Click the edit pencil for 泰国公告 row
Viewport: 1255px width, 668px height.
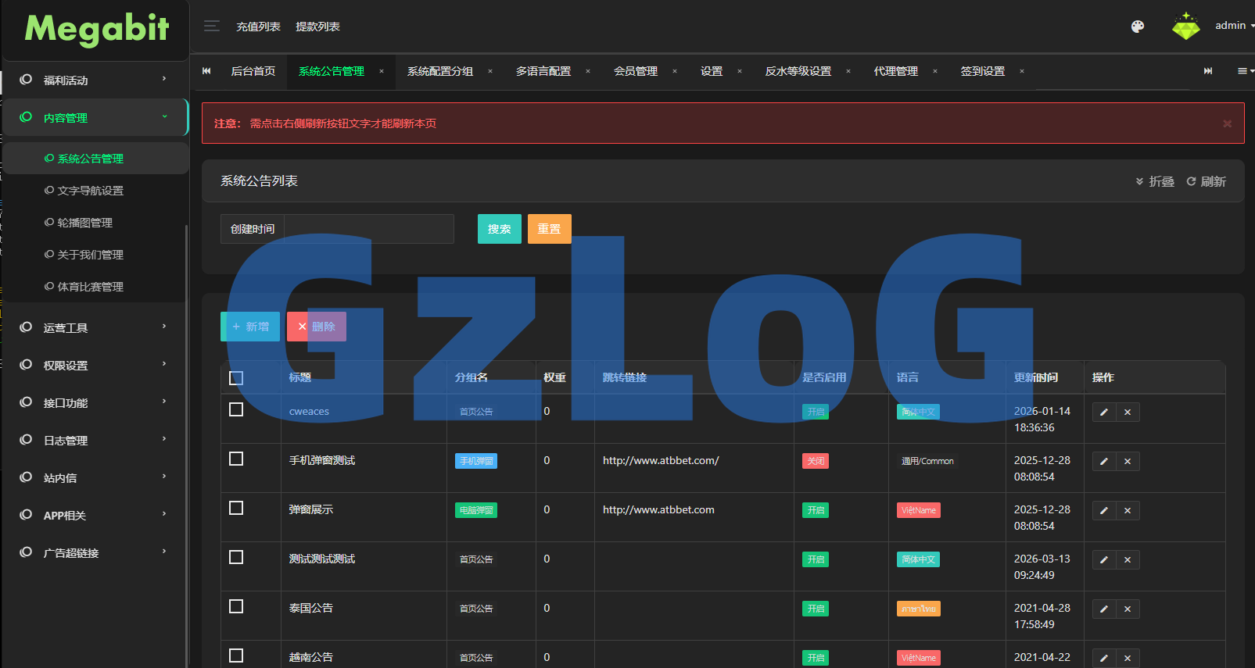tap(1104, 609)
